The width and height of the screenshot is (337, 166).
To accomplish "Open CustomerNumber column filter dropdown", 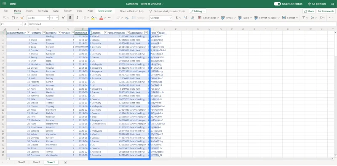I will pos(29,33).
